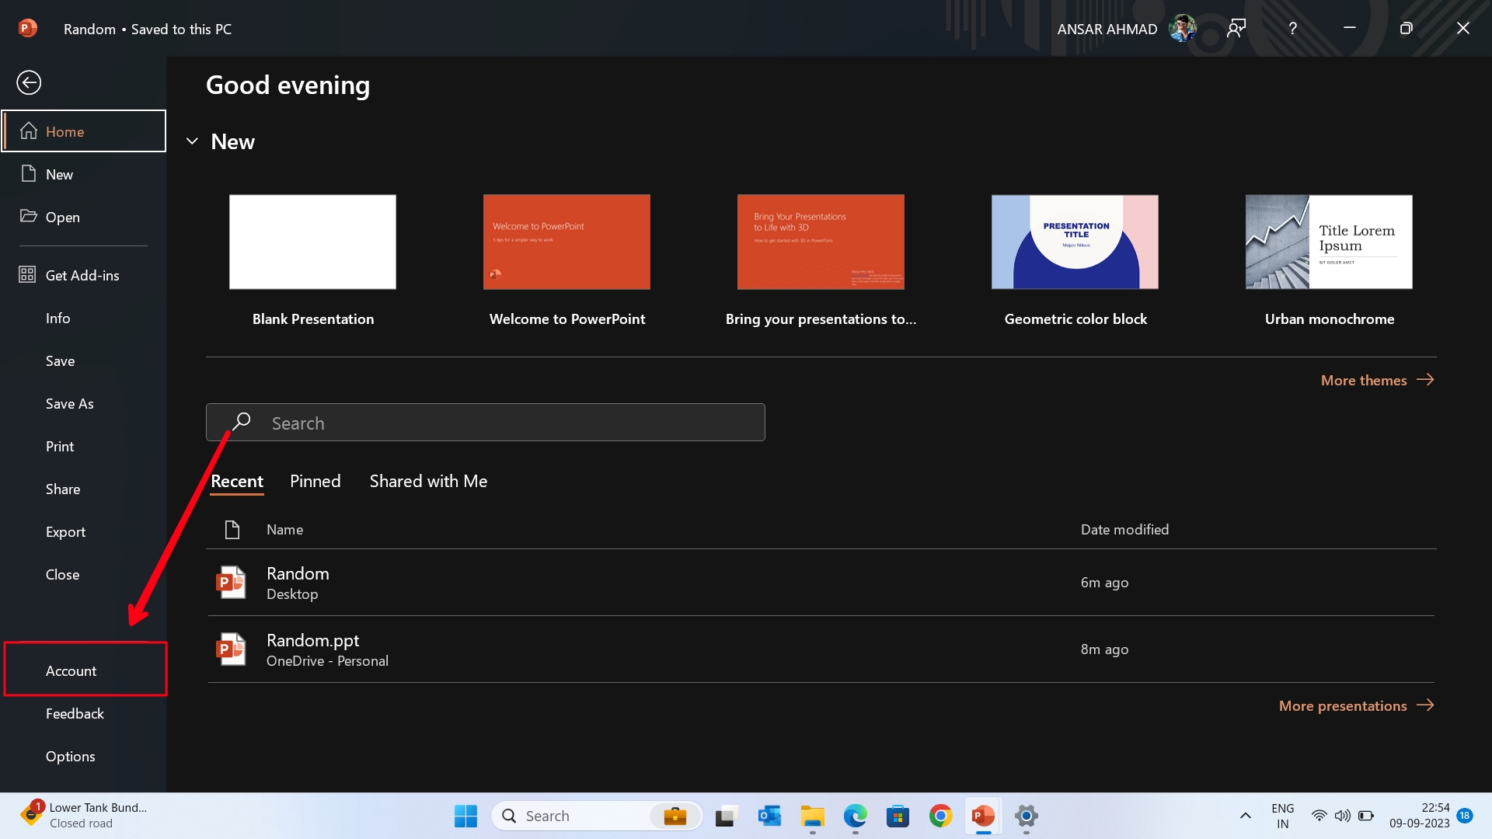Switch to the Pinned tab

click(315, 481)
